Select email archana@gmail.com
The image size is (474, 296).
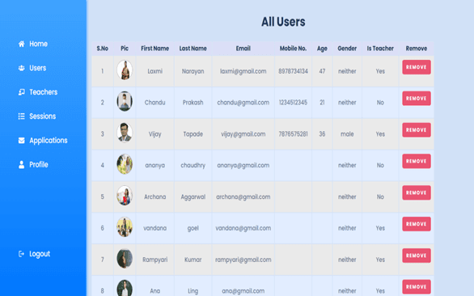(x=243, y=197)
